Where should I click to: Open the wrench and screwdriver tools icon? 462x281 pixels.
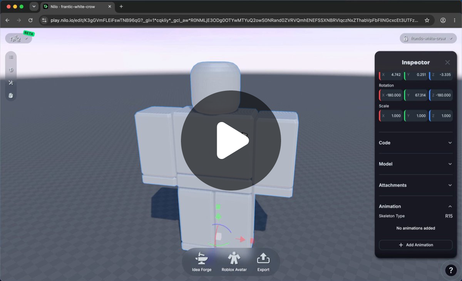11,83
